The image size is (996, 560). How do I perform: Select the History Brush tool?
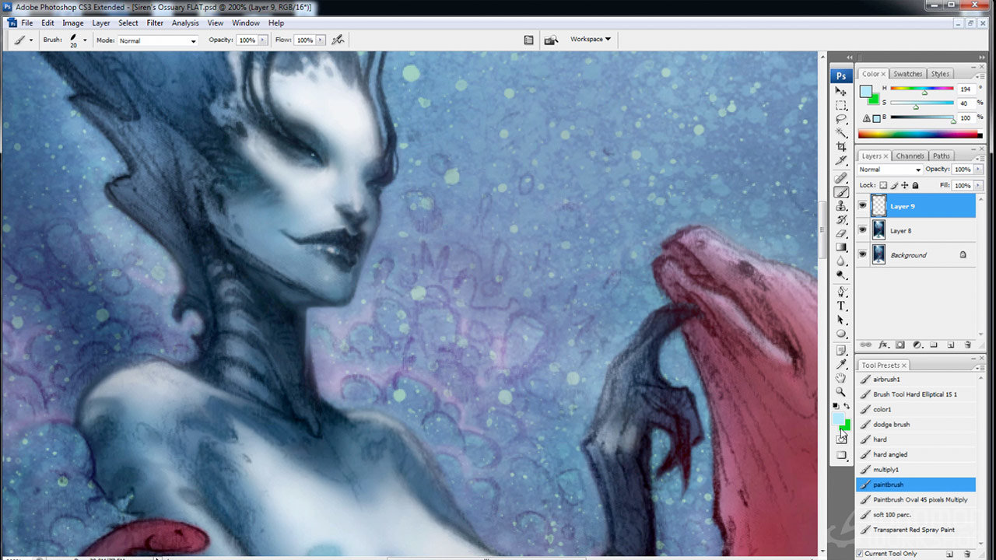(x=841, y=220)
